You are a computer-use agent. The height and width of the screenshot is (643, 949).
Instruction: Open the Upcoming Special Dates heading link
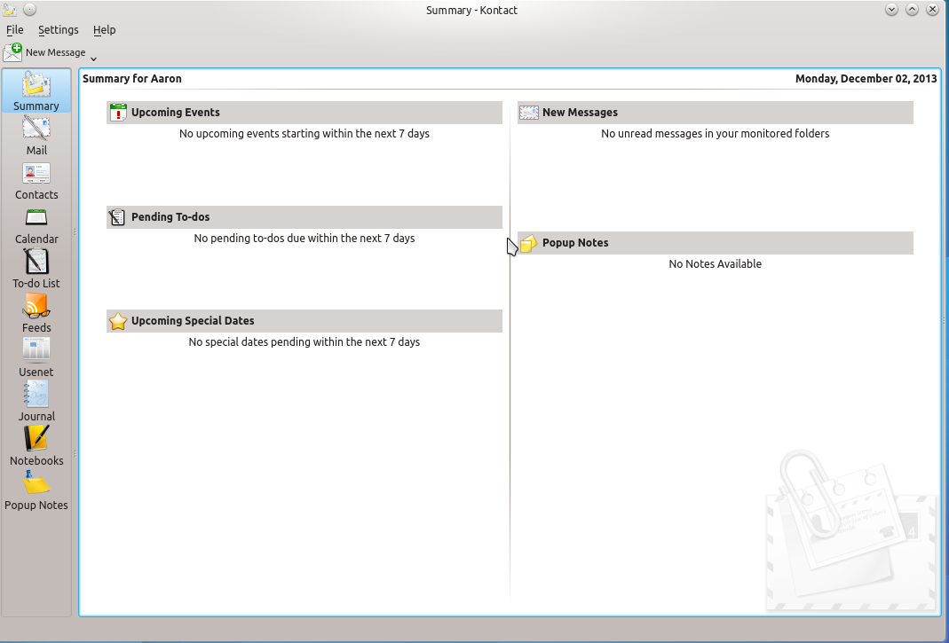(x=193, y=321)
